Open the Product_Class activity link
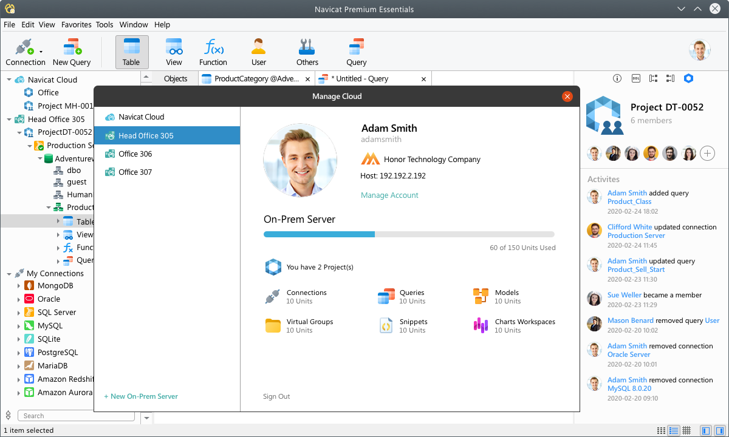 629,202
